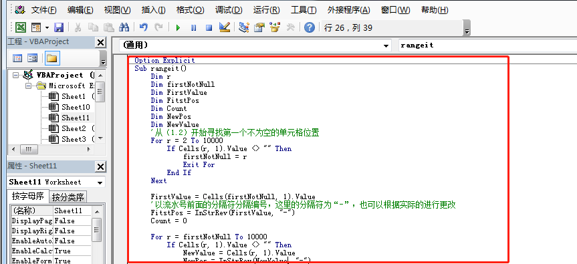Image resolution: width=577 pixels, height=264 pixels.
Task: Open the 插入(I) menu
Action: point(154,10)
